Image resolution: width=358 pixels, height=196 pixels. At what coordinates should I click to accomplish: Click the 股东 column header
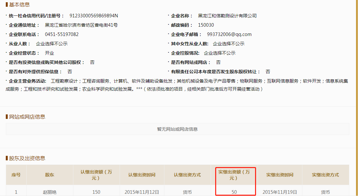pos(50,175)
